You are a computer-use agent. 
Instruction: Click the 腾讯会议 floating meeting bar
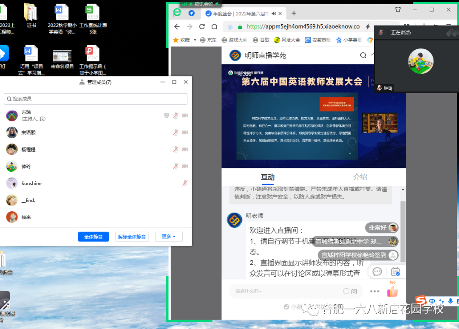pos(201,4)
